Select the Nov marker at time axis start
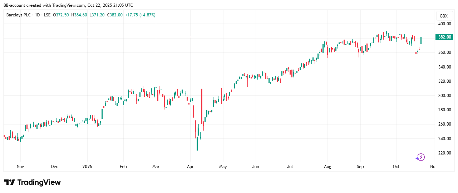The width and height of the screenshot is (458, 193). point(20,167)
